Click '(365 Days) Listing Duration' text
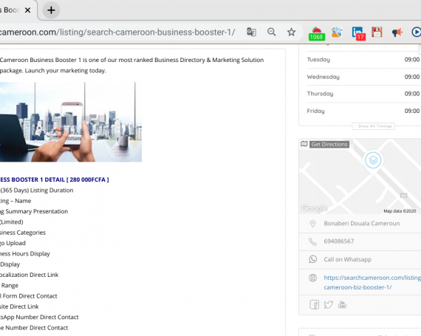Screen dimensions: 421x336 (x=37, y=191)
